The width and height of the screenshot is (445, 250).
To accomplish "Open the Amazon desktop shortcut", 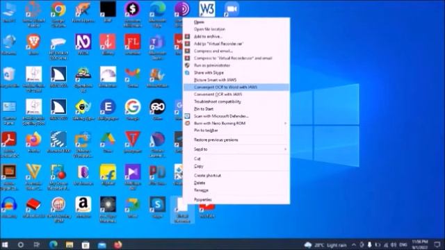I will [x=83, y=207].
